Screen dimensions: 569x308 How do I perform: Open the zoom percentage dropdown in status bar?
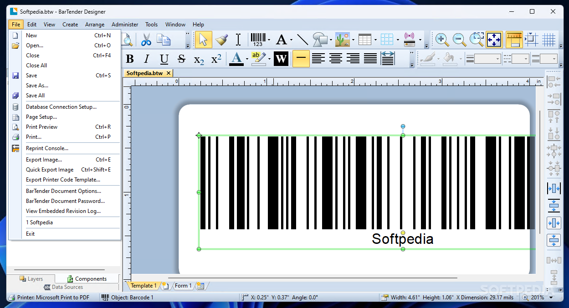click(551, 298)
